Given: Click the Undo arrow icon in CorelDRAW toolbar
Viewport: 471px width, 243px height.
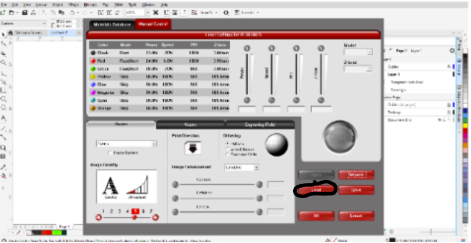Looking at the screenshot, I should click(72, 12).
